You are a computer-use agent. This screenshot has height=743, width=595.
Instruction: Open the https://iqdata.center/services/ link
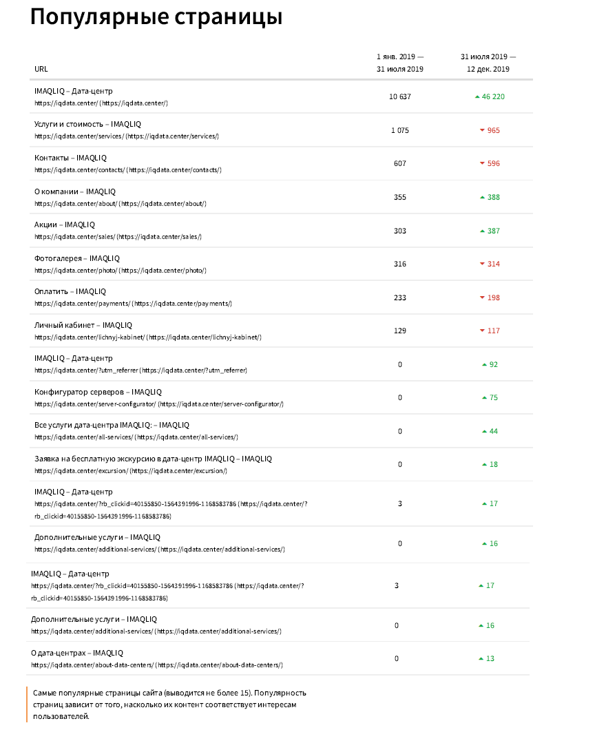(x=127, y=136)
